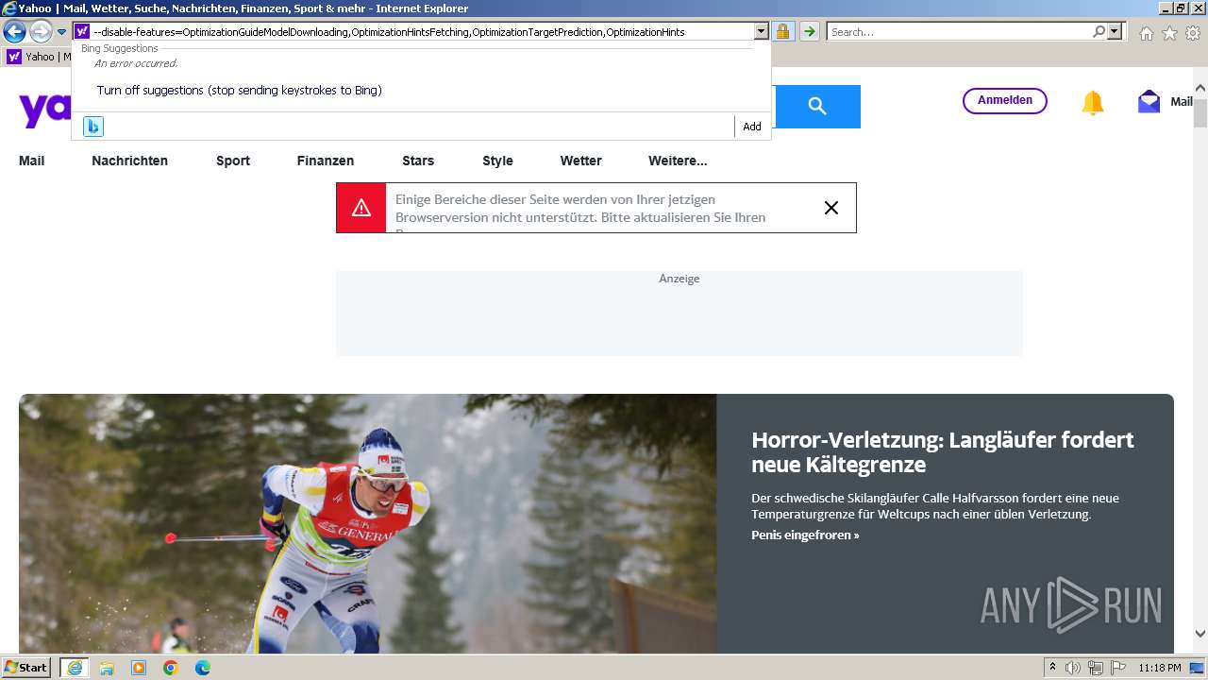Open the skier article image
The width and height of the screenshot is (1208, 680).
[367, 523]
